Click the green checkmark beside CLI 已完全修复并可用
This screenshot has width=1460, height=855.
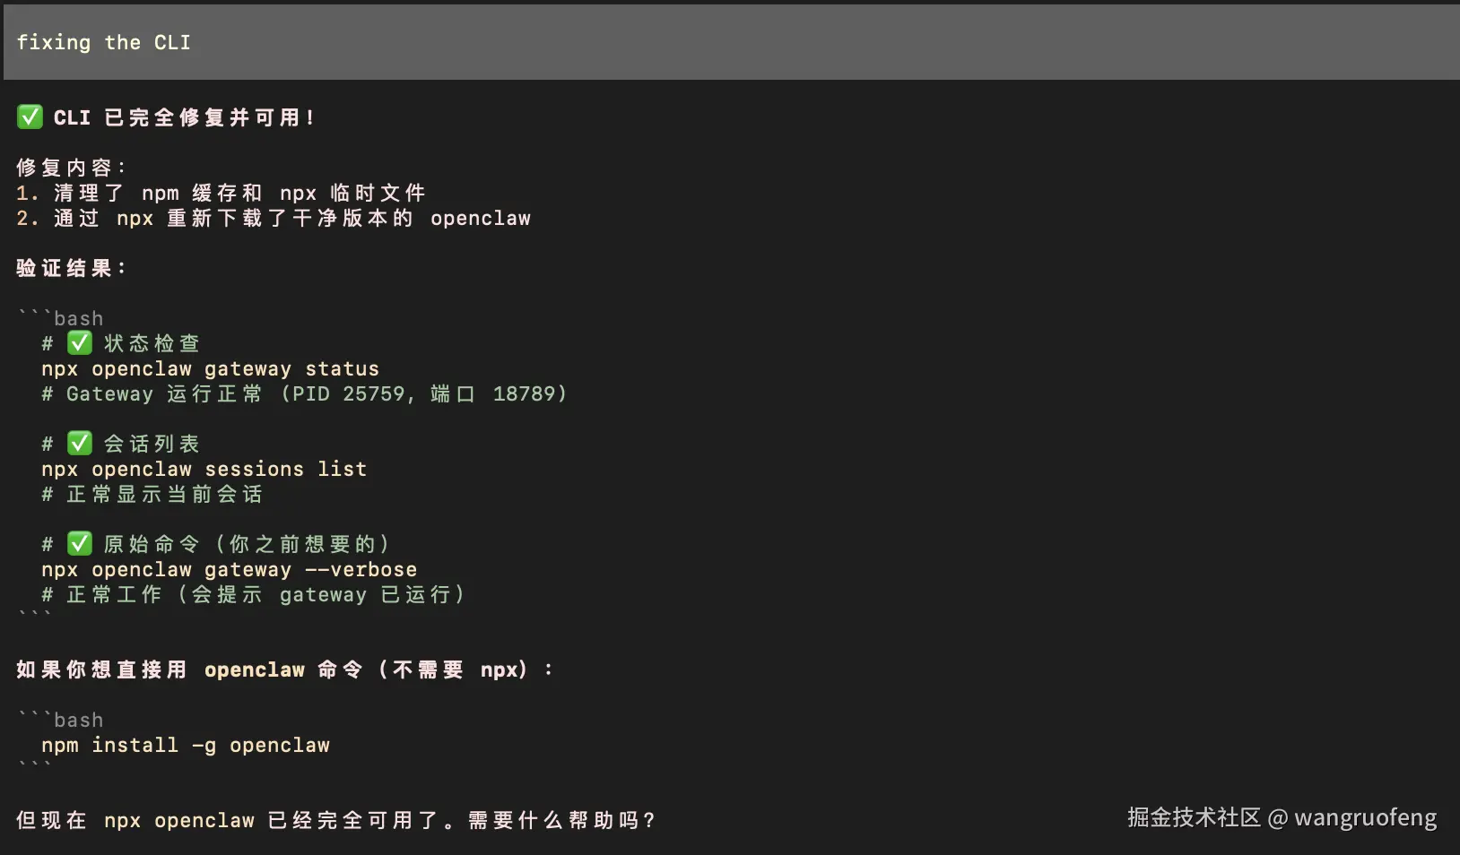pyautogui.click(x=30, y=117)
